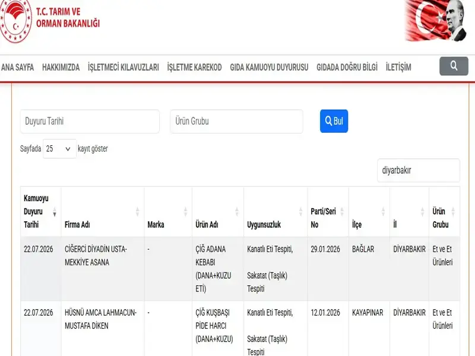Open the 25 records per page dropdown

(x=59, y=149)
